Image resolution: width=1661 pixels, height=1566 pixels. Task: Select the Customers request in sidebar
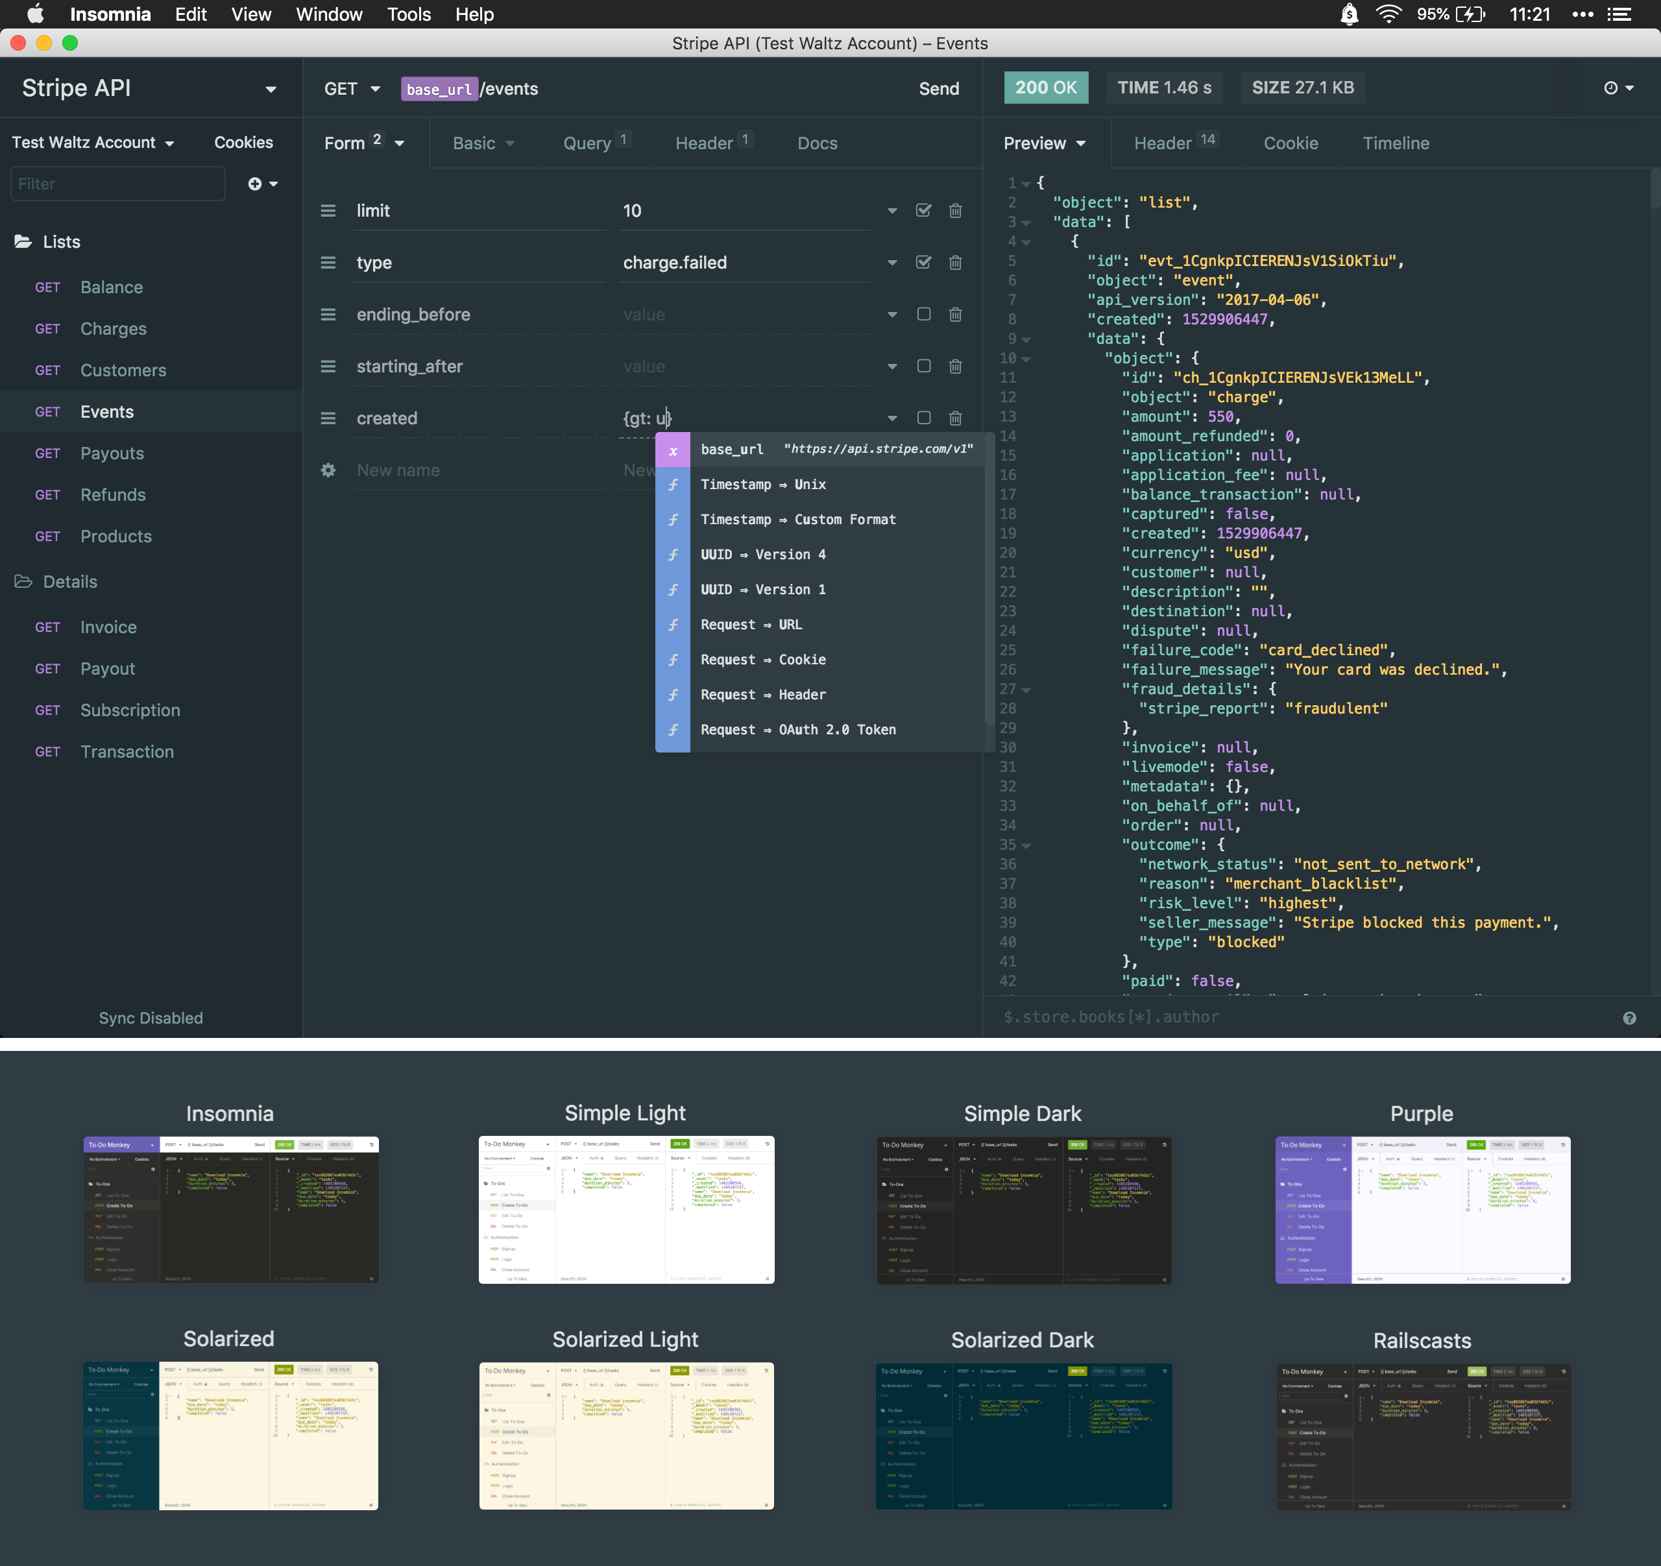click(123, 370)
